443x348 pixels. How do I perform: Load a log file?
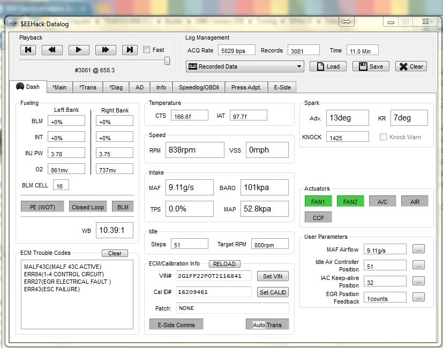coord(328,66)
